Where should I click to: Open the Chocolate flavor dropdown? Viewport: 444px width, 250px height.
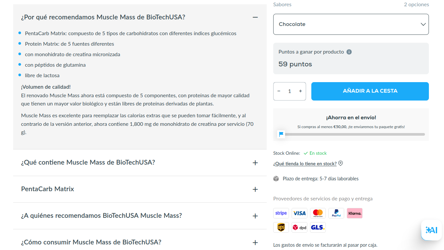point(351,24)
